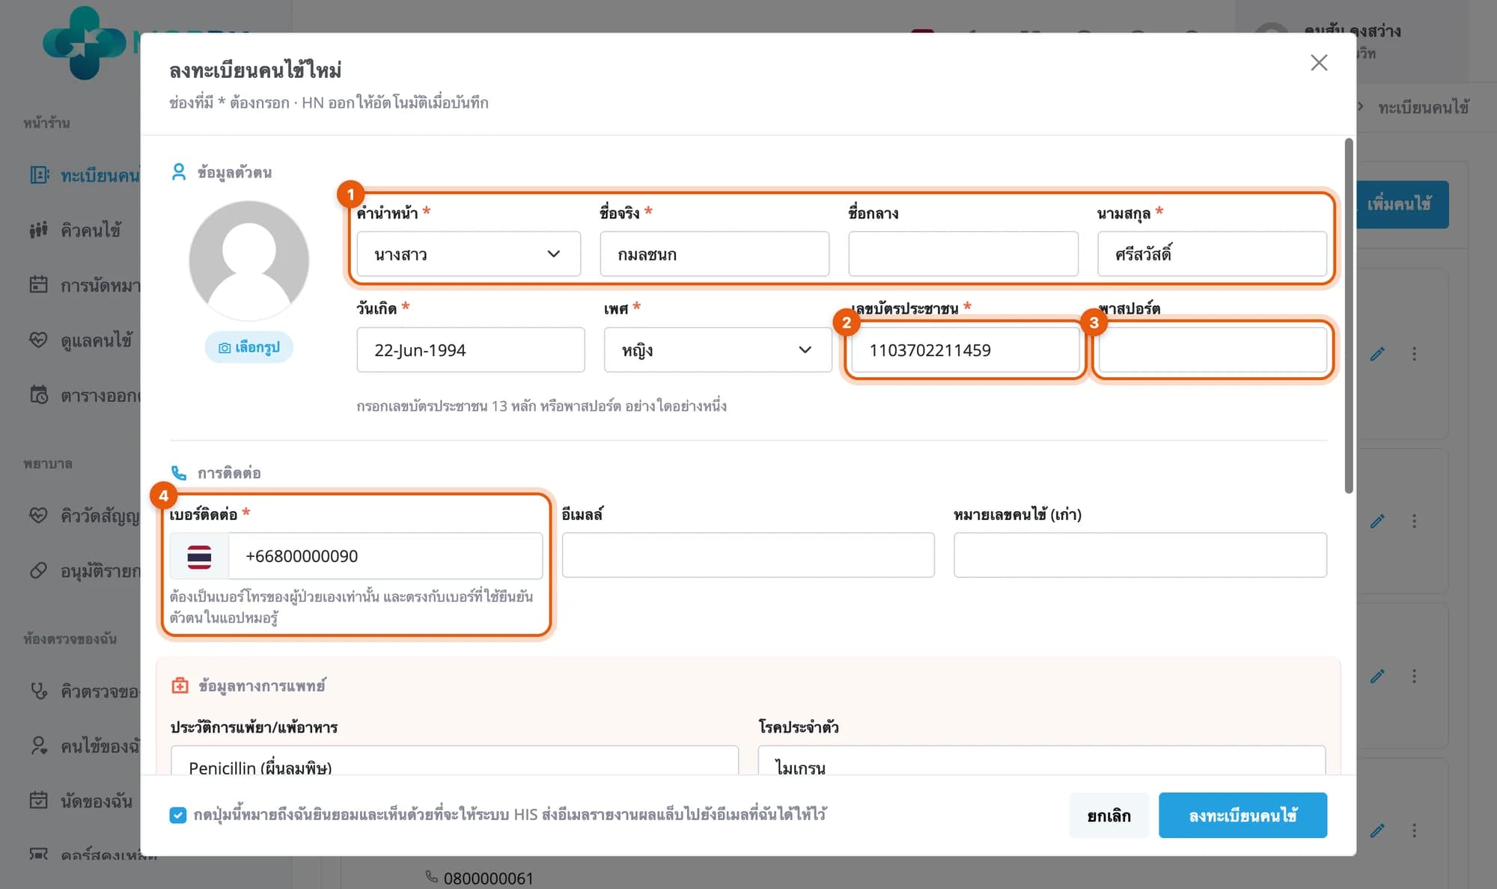1497x889 pixels.
Task: Click the ลงทะเบียนคนไข้ register button
Action: coord(1243,815)
